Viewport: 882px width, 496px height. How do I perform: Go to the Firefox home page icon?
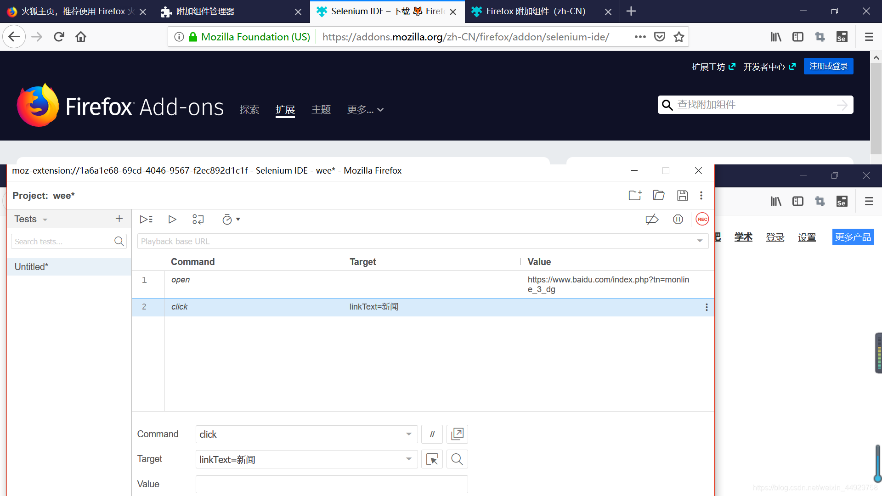click(81, 37)
